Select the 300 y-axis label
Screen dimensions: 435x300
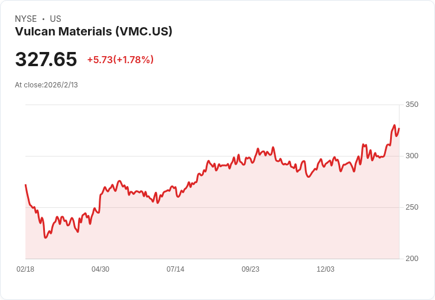click(x=411, y=156)
